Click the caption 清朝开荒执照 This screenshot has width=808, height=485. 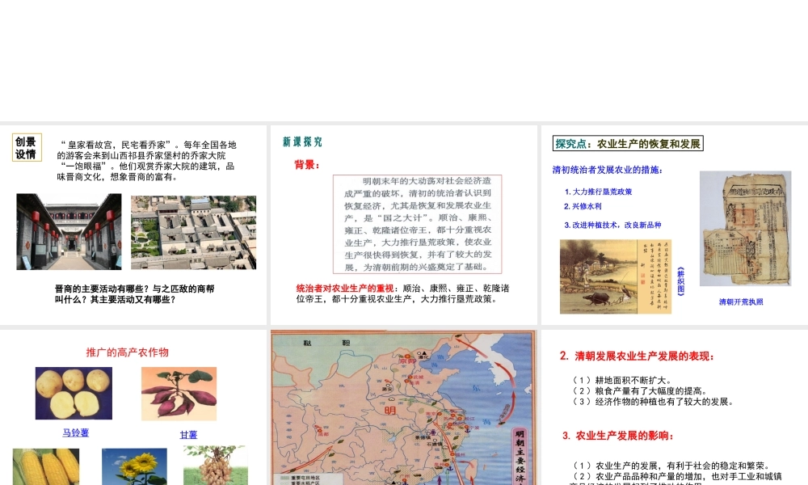coord(741,302)
